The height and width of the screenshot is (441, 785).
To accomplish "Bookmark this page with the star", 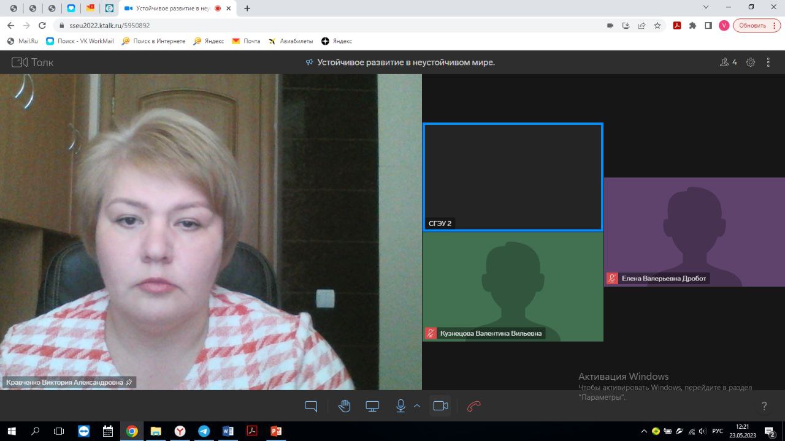I will coord(657,26).
